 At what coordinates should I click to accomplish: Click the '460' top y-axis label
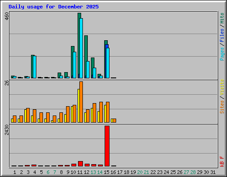click(7, 16)
